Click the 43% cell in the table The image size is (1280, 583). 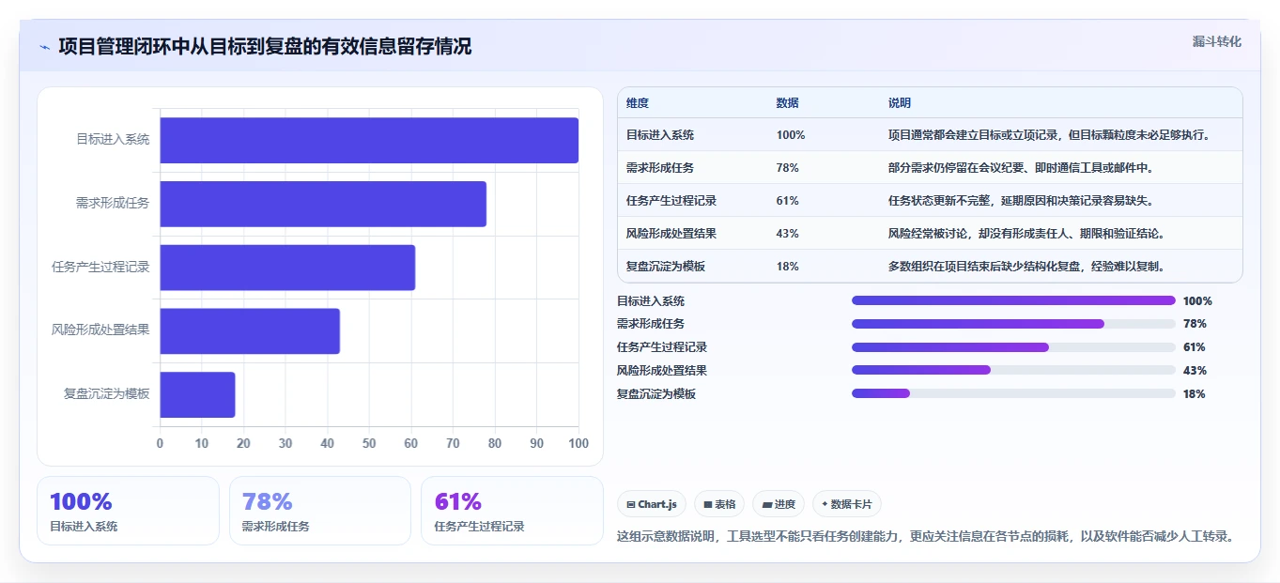788,234
